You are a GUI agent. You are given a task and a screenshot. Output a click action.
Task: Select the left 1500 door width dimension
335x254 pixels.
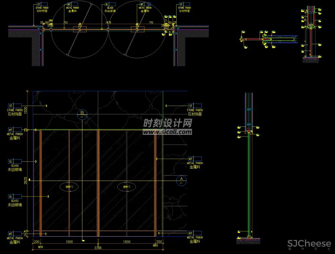(69, 242)
